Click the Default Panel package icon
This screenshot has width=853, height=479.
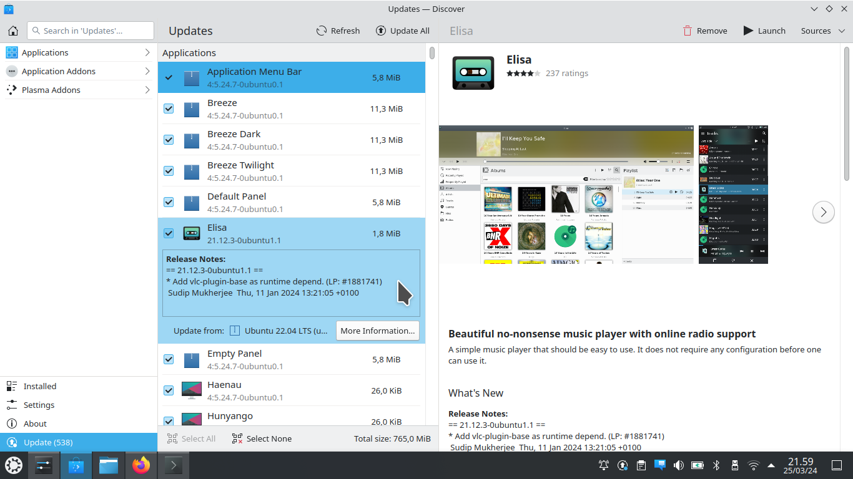192,203
